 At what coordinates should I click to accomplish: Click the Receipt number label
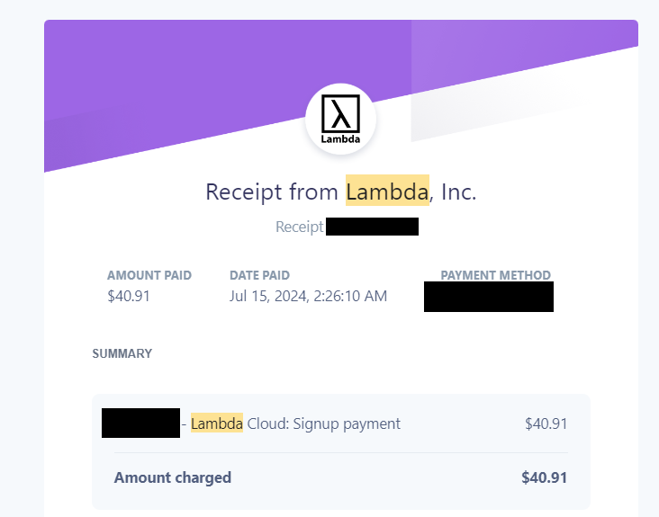pos(299,227)
